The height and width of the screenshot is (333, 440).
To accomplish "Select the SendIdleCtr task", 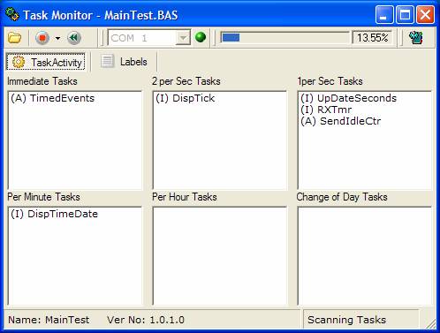I will (341, 121).
